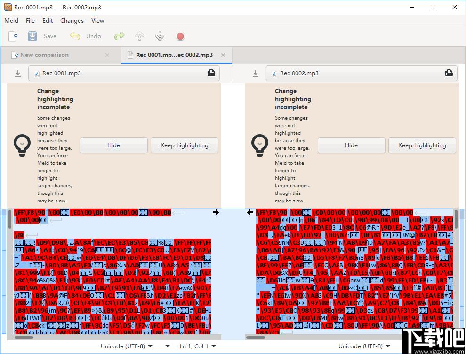The width and height of the screenshot is (466, 354).
Task: Click Keep highlighting in left pane
Action: (185, 145)
